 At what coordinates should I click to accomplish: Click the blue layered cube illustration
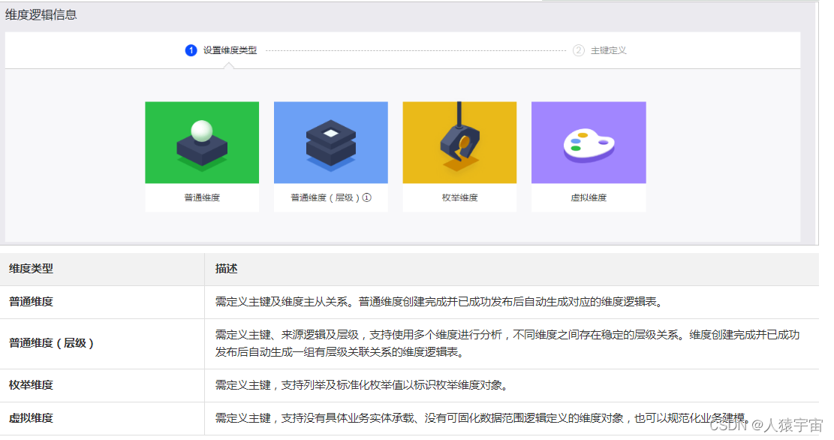[330, 142]
